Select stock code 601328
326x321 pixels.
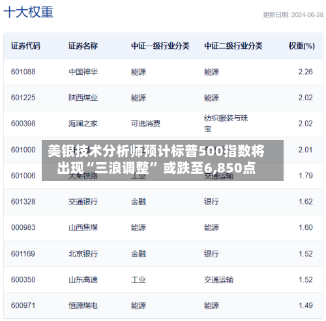[23, 202]
